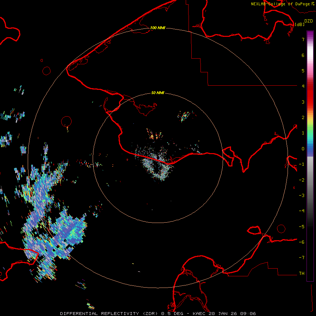
Task: Click the color scale value 4
Action: point(303,86)
